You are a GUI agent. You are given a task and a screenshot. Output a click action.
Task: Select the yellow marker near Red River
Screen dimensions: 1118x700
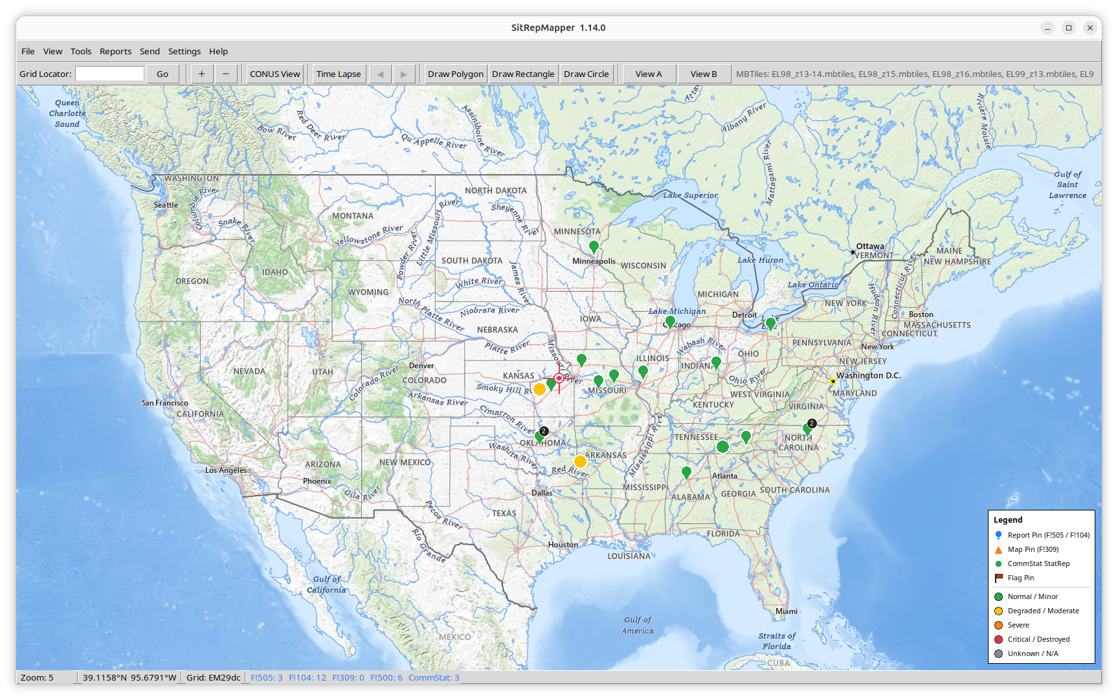point(580,461)
